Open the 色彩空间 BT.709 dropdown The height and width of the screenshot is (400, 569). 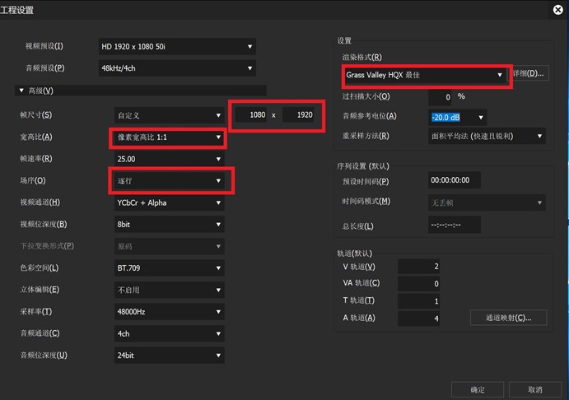[169, 267]
